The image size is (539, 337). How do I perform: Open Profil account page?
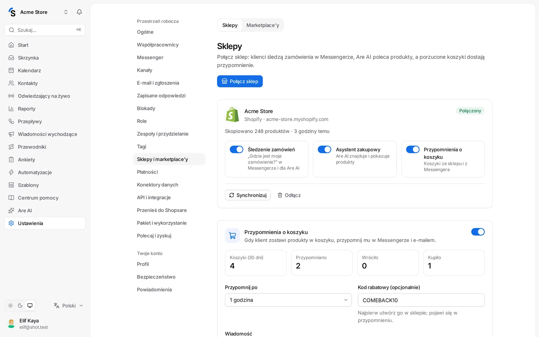[x=169, y=264]
